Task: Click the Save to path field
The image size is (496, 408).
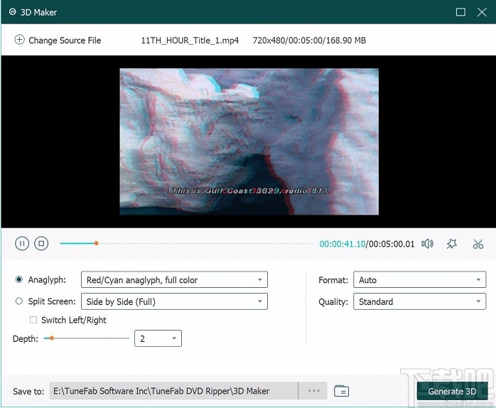Action: coord(173,391)
